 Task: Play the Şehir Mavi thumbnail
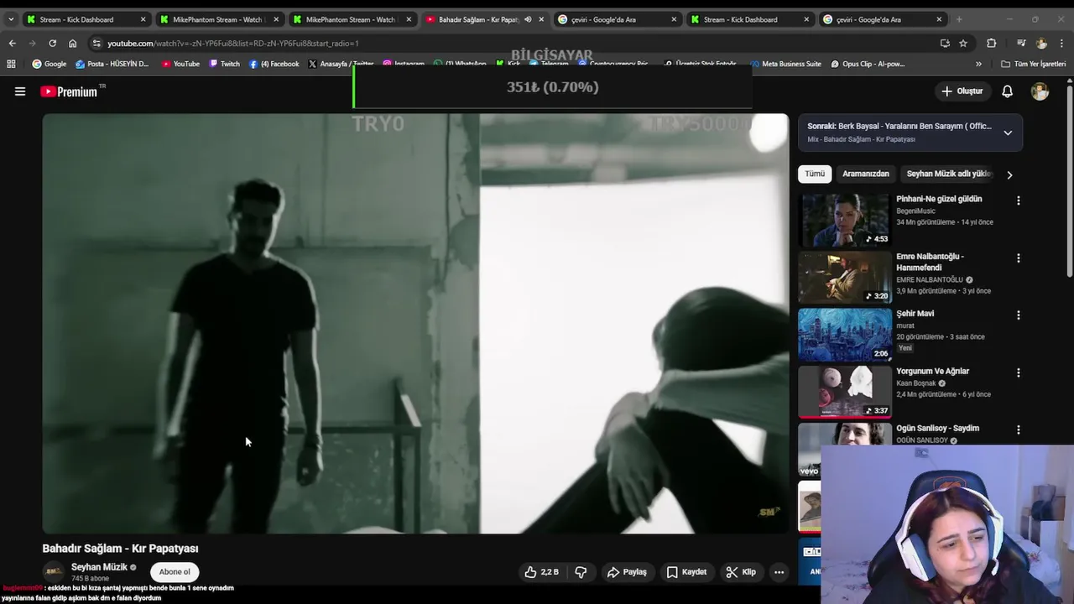pyautogui.click(x=844, y=334)
